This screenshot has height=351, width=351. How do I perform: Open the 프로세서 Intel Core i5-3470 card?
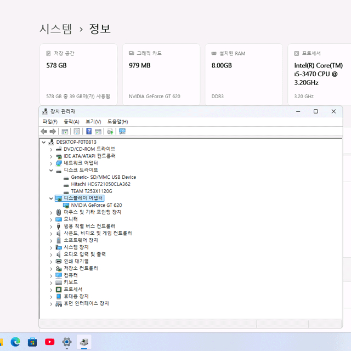[x=319, y=75]
